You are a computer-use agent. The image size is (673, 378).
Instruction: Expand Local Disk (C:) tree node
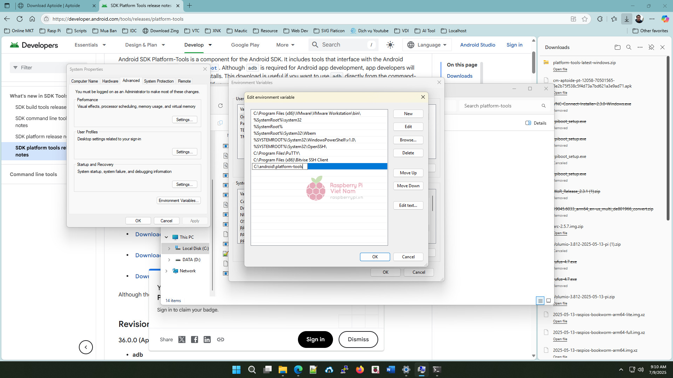[169, 248]
